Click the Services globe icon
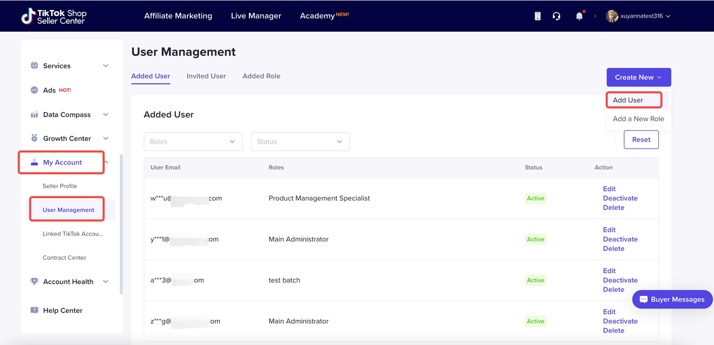The height and width of the screenshot is (345, 714). pos(35,66)
